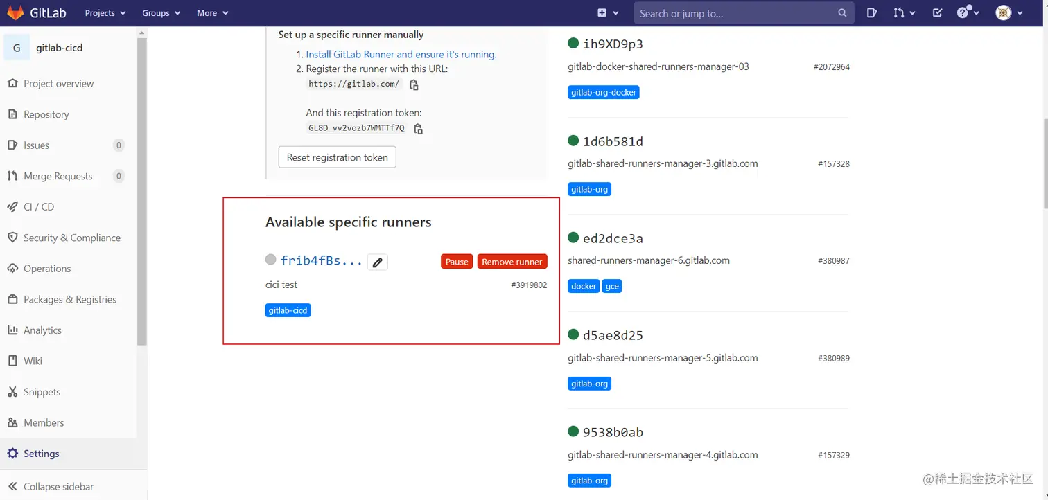Edit the frib4fBs runner with pencil icon
The image size is (1048, 500).
378,262
